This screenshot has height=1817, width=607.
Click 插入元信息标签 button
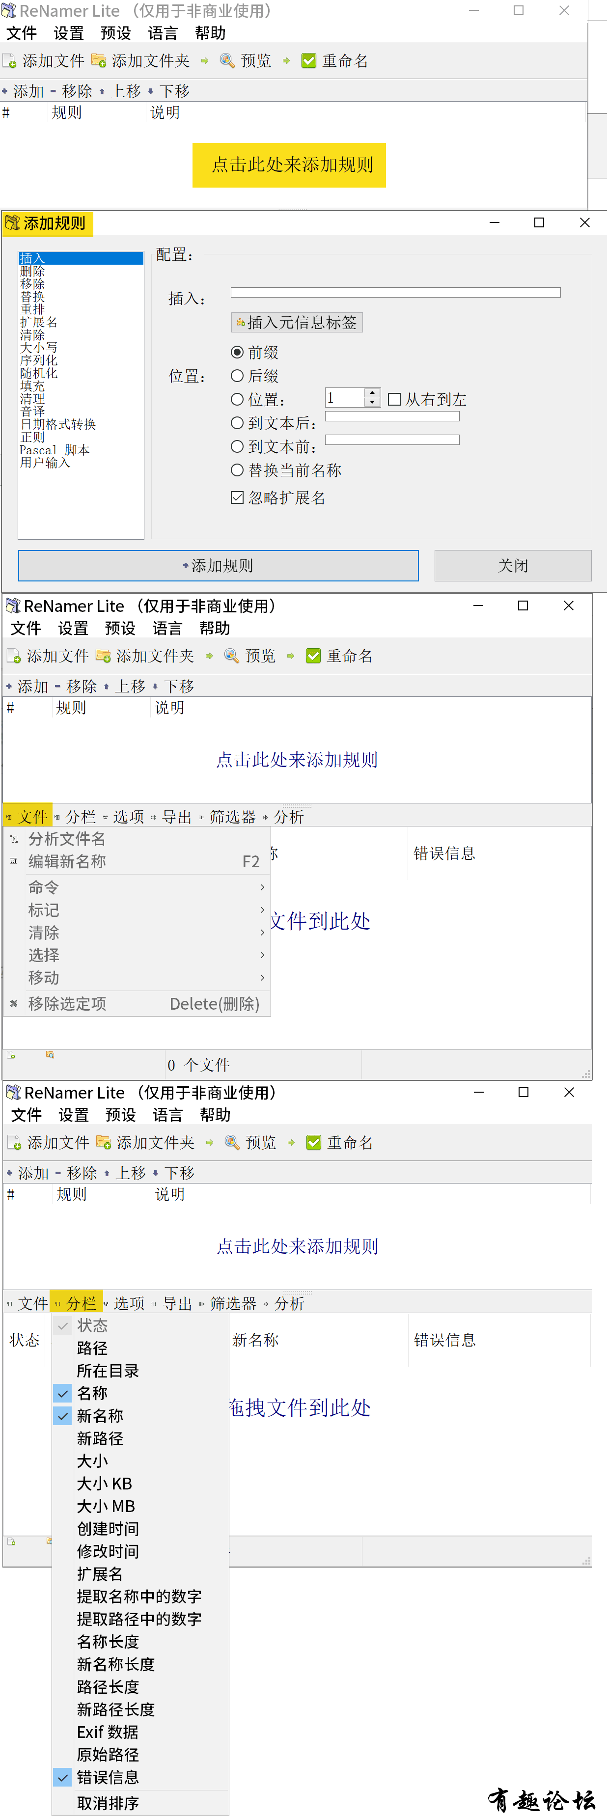click(x=297, y=322)
